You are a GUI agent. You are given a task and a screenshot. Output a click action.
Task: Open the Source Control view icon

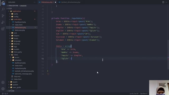[3, 16]
